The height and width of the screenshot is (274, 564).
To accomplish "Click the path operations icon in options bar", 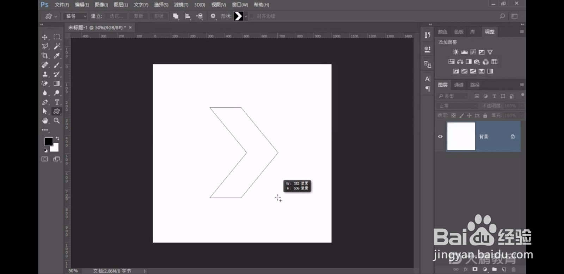I will 176,16.
